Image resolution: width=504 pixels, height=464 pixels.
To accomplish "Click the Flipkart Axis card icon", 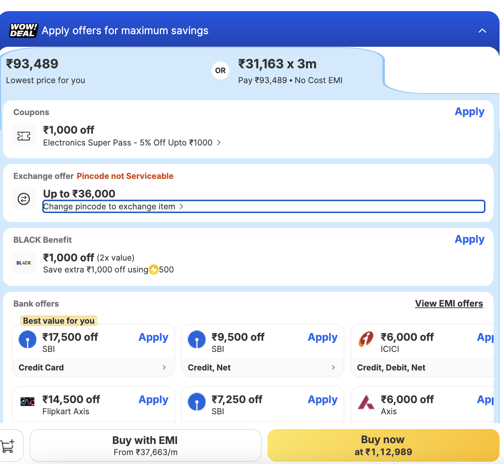I will point(27,402).
